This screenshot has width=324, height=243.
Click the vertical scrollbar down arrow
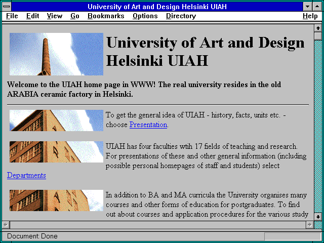point(318,217)
